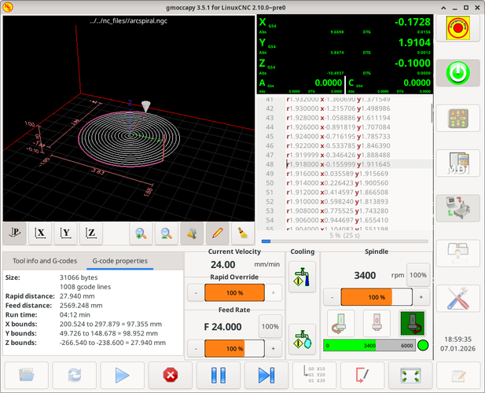The width and height of the screenshot is (485, 393).
Task: Pause the running program
Action: 218,374
